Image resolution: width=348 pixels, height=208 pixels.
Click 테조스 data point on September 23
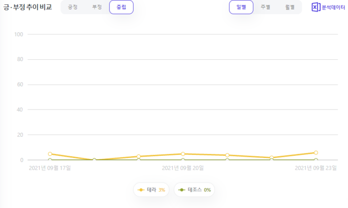(x=316, y=160)
